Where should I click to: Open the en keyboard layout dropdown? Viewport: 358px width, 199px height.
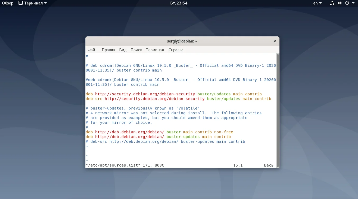[317, 3]
